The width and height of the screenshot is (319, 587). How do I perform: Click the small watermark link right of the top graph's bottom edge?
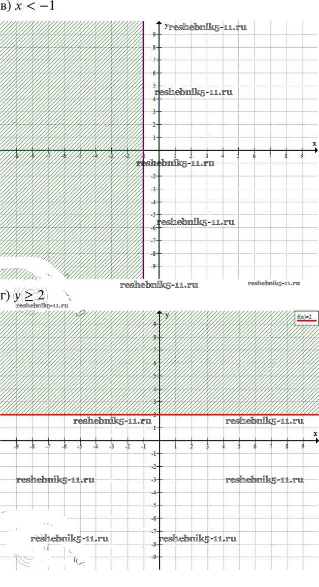[274, 283]
